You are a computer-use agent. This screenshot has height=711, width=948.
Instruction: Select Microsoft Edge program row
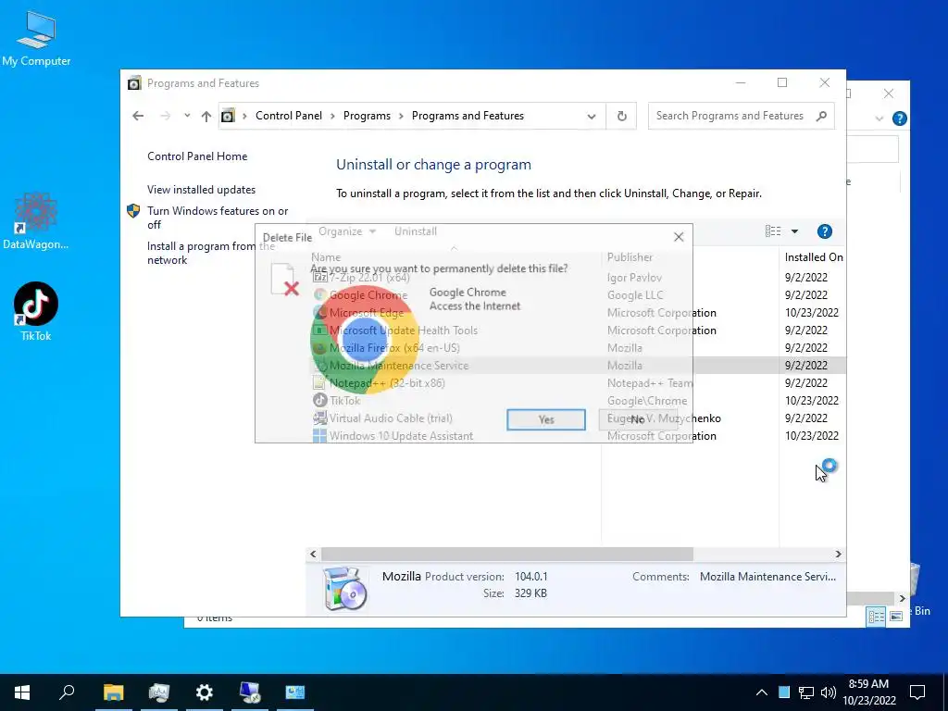click(x=578, y=313)
